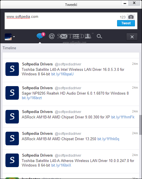Click the 123 remaining character counter
The height and width of the screenshot is (179, 142).
tap(122, 17)
